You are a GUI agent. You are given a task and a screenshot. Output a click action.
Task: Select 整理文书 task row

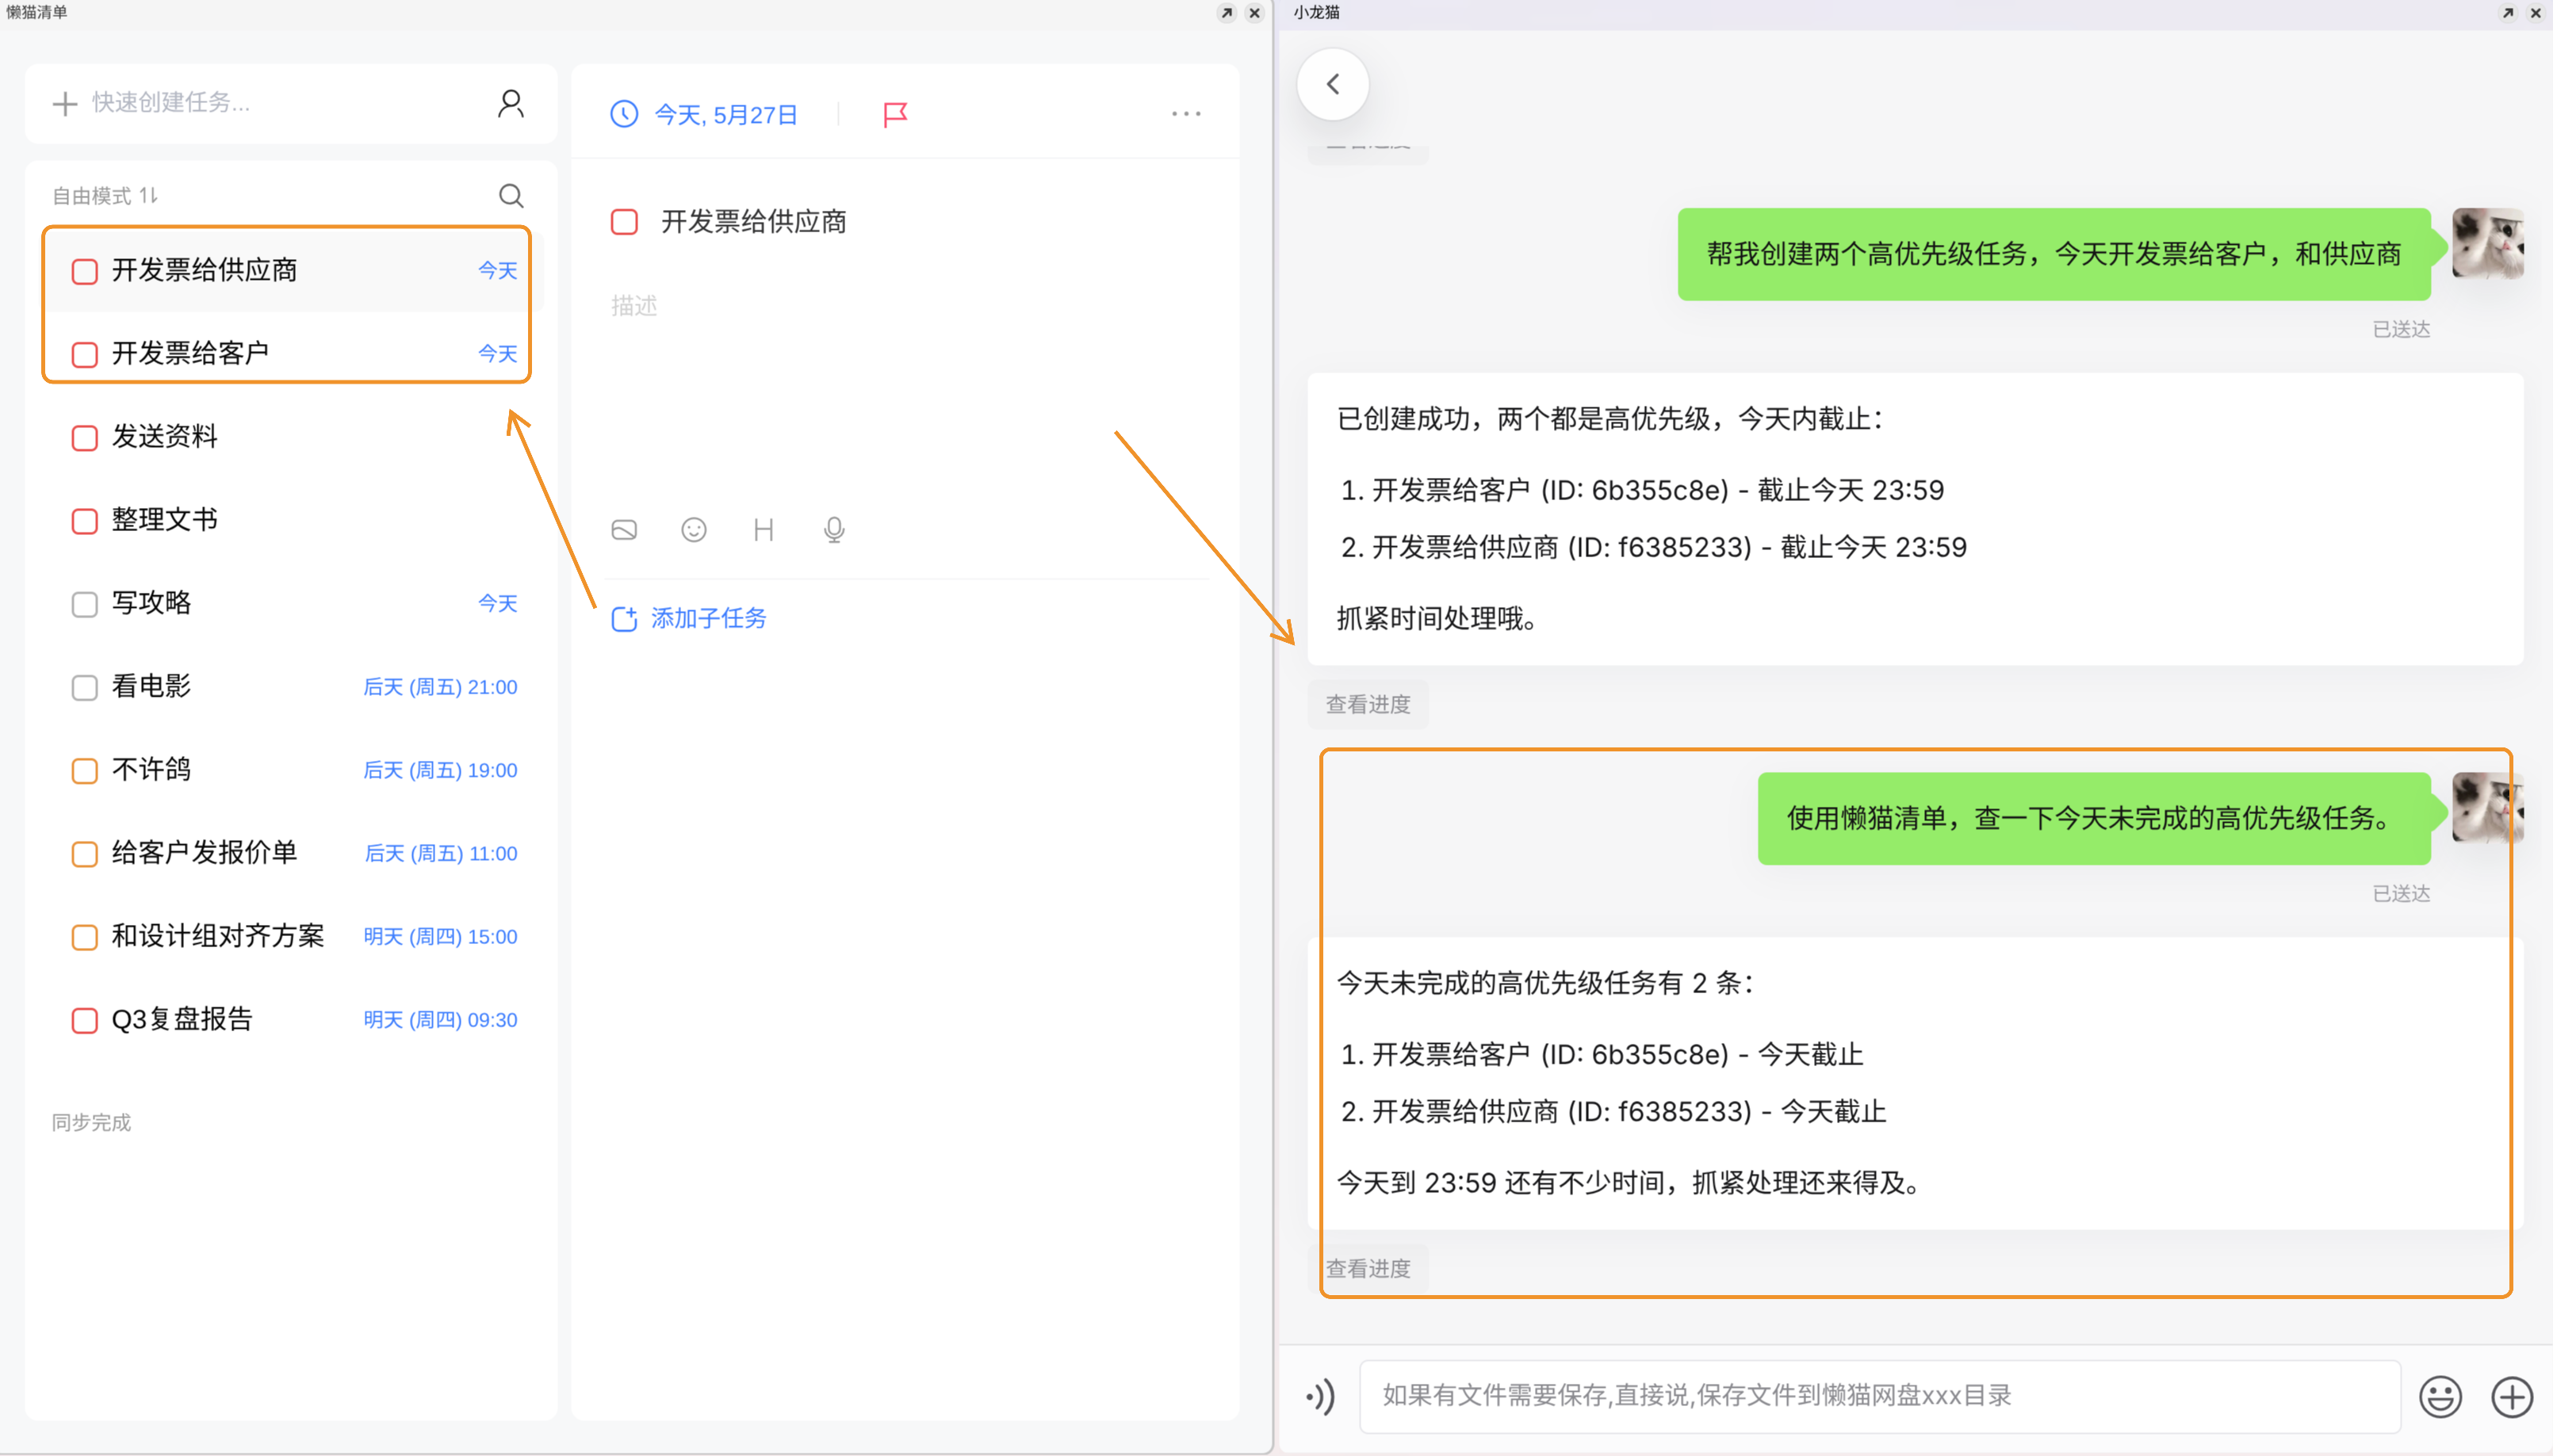point(290,520)
